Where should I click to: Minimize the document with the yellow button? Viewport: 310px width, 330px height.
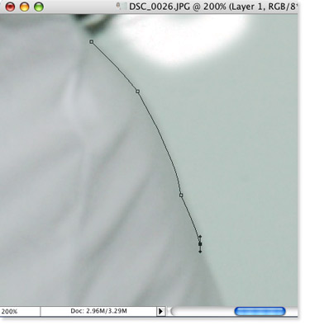[25, 7]
